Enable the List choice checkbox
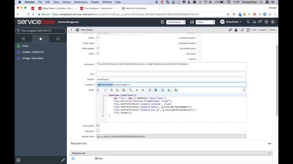This screenshot has width=293, height=164. [200, 53]
